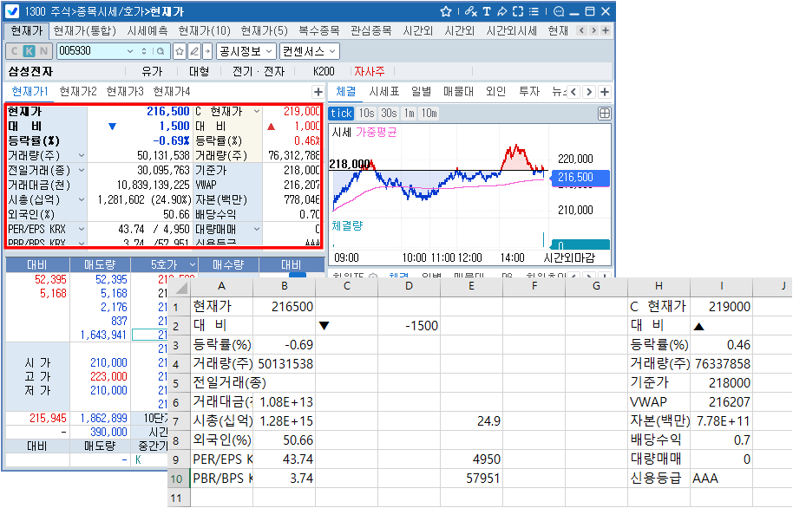Select the tick chart interval

coord(341,114)
